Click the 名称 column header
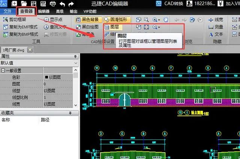 point(6,120)
